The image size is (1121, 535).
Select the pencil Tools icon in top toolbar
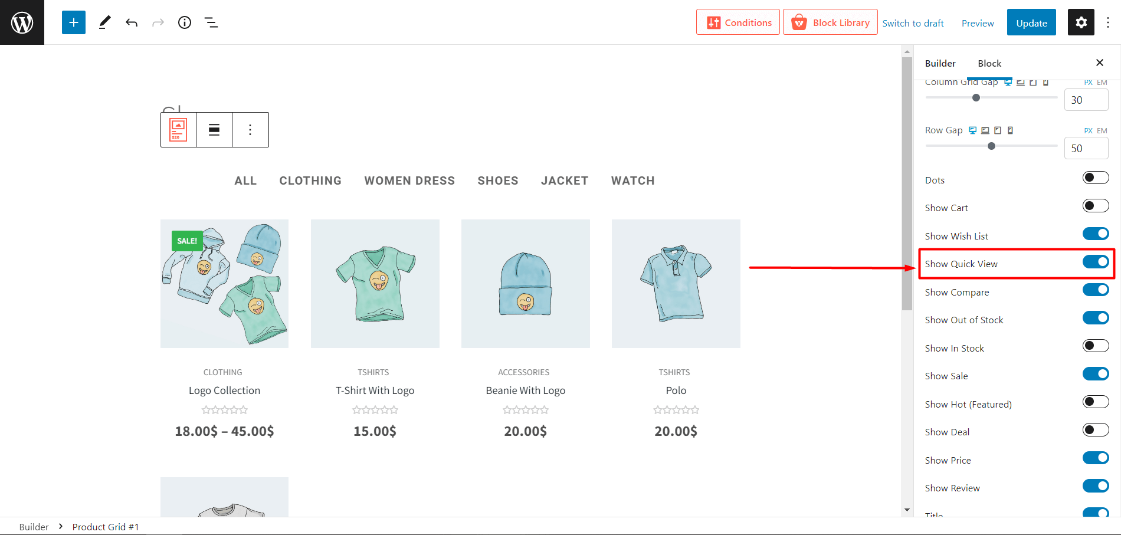tap(105, 22)
